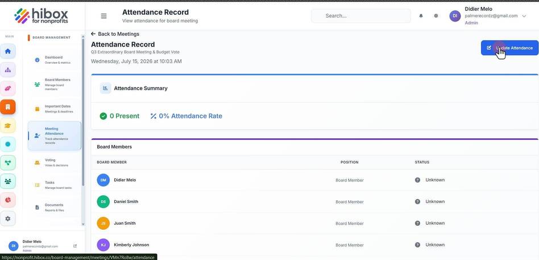
Task: Click the external link icon beside Didier Melo
Action: (75, 246)
